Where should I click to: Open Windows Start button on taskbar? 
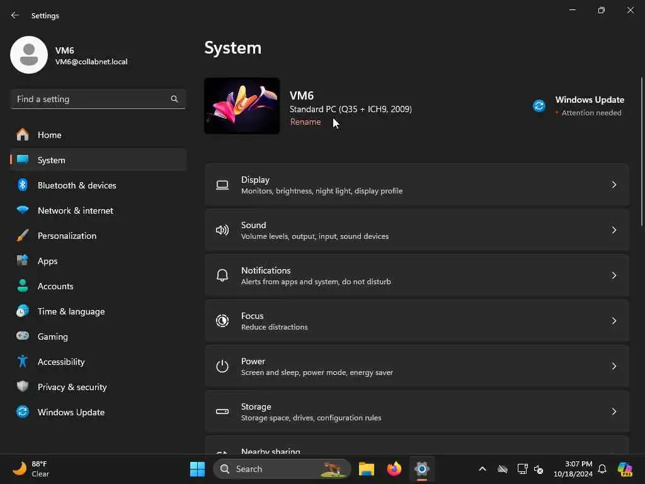coord(197,469)
